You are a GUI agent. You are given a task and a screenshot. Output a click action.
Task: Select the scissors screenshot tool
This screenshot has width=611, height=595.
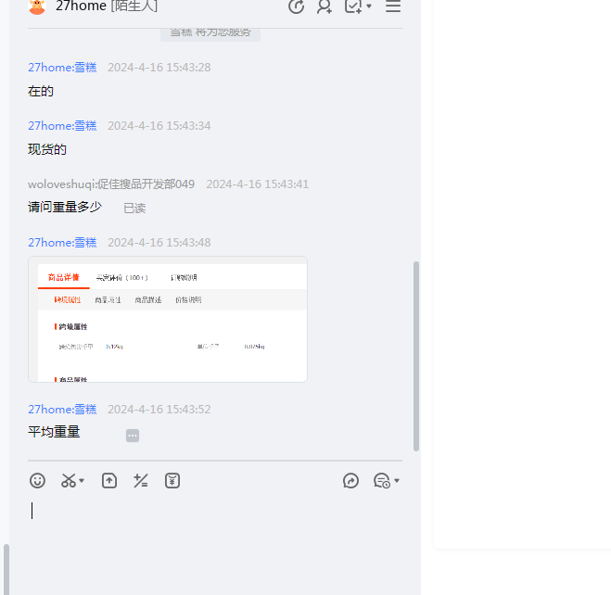pos(69,480)
